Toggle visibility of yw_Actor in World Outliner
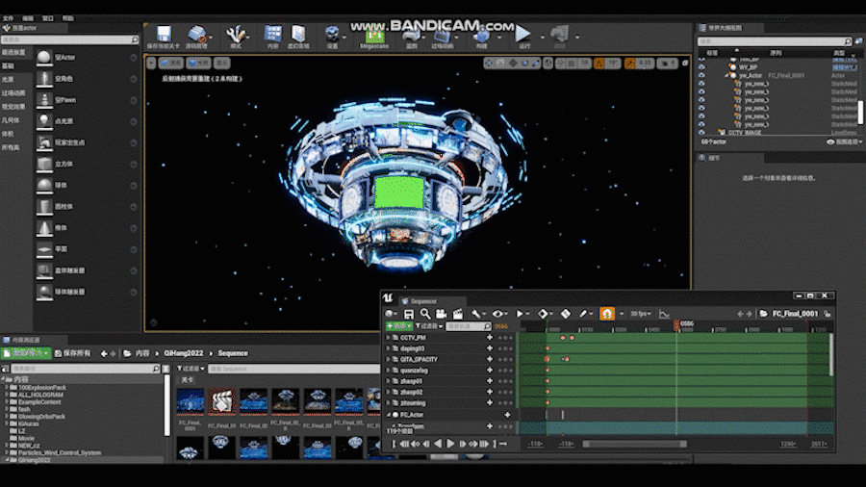Image resolution: width=866 pixels, height=487 pixels. click(701, 76)
